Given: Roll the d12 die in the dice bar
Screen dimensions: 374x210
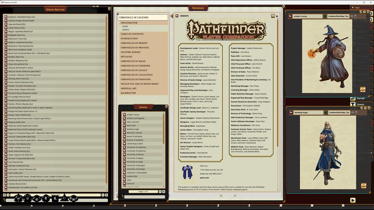Looking at the screenshot, I should click(x=27, y=199).
